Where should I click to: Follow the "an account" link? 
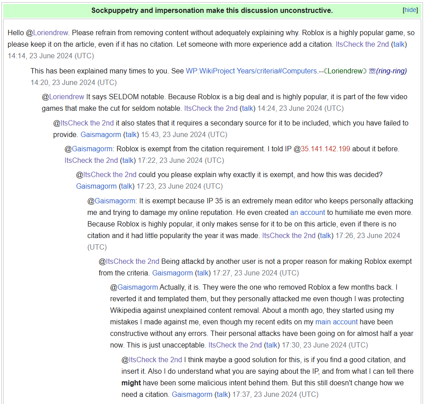(x=307, y=213)
